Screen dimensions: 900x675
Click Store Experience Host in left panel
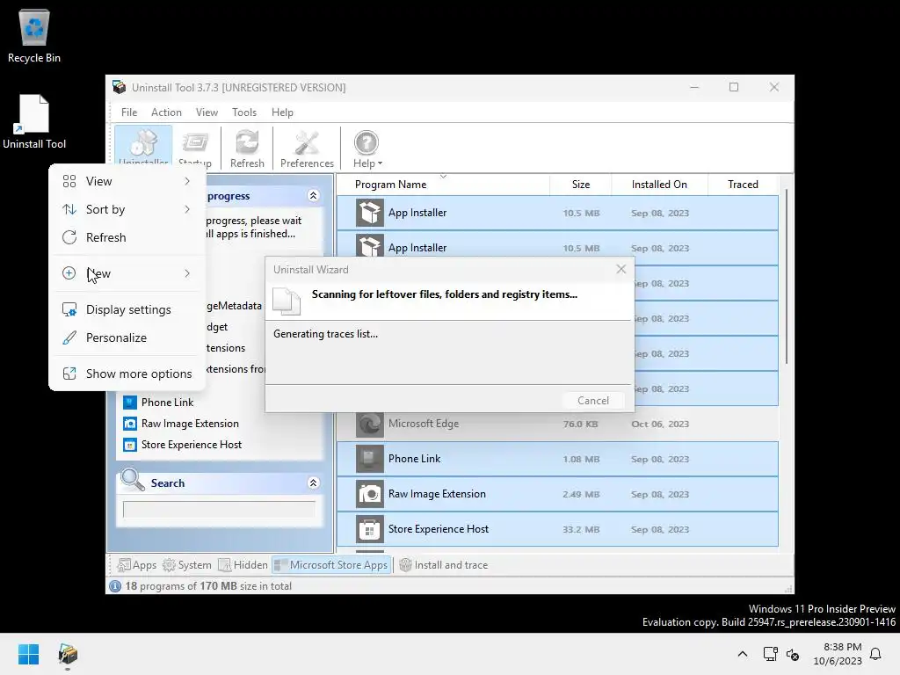pos(183,445)
